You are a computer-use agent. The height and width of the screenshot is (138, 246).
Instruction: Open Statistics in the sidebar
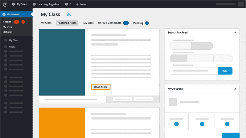7,32
